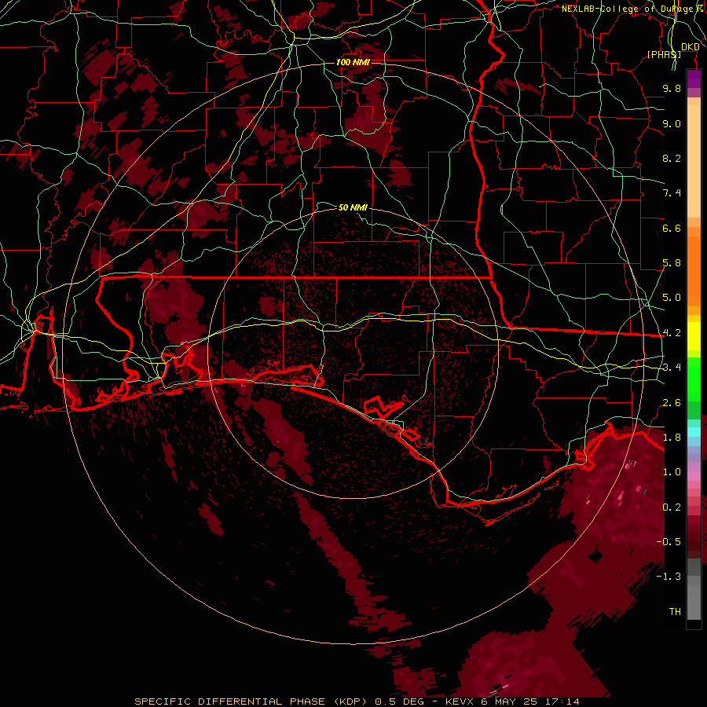Click the DKD label above color scale
This screenshot has height=707, width=707.
point(690,47)
